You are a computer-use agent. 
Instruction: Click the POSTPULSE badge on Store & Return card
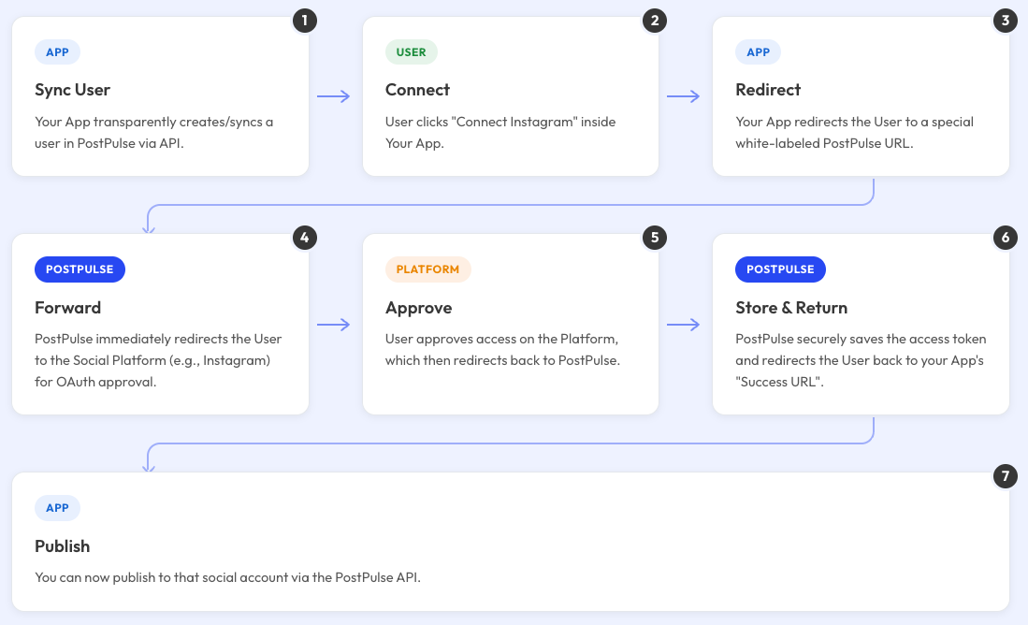pyautogui.click(x=780, y=269)
